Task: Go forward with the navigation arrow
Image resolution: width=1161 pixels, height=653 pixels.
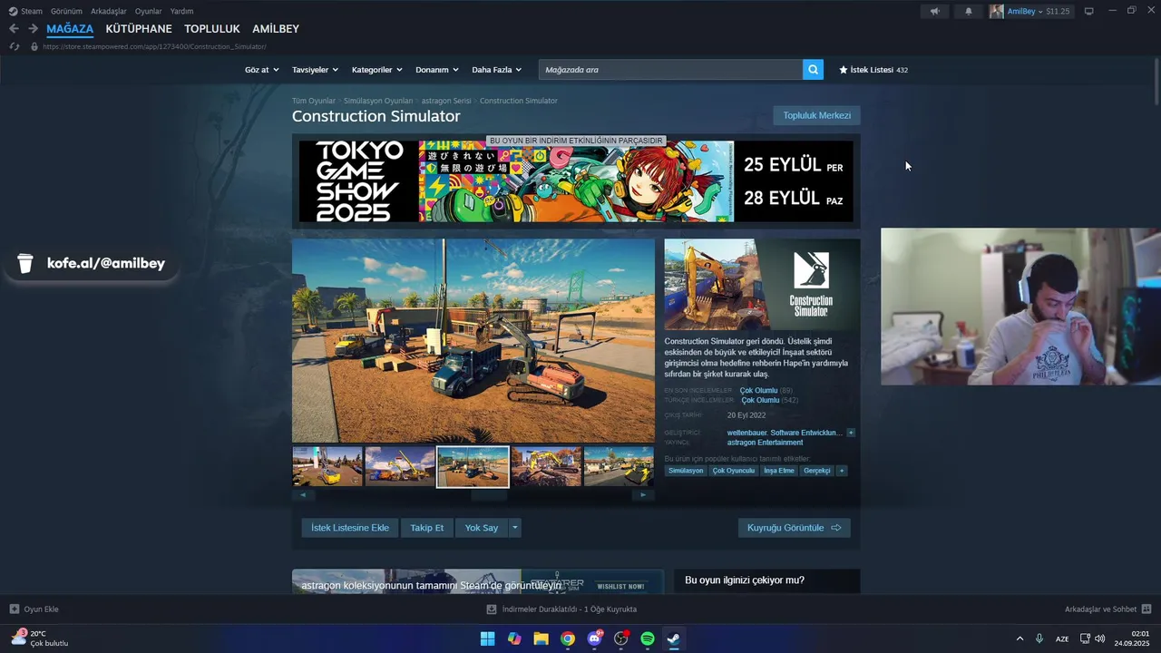Action: click(x=33, y=29)
